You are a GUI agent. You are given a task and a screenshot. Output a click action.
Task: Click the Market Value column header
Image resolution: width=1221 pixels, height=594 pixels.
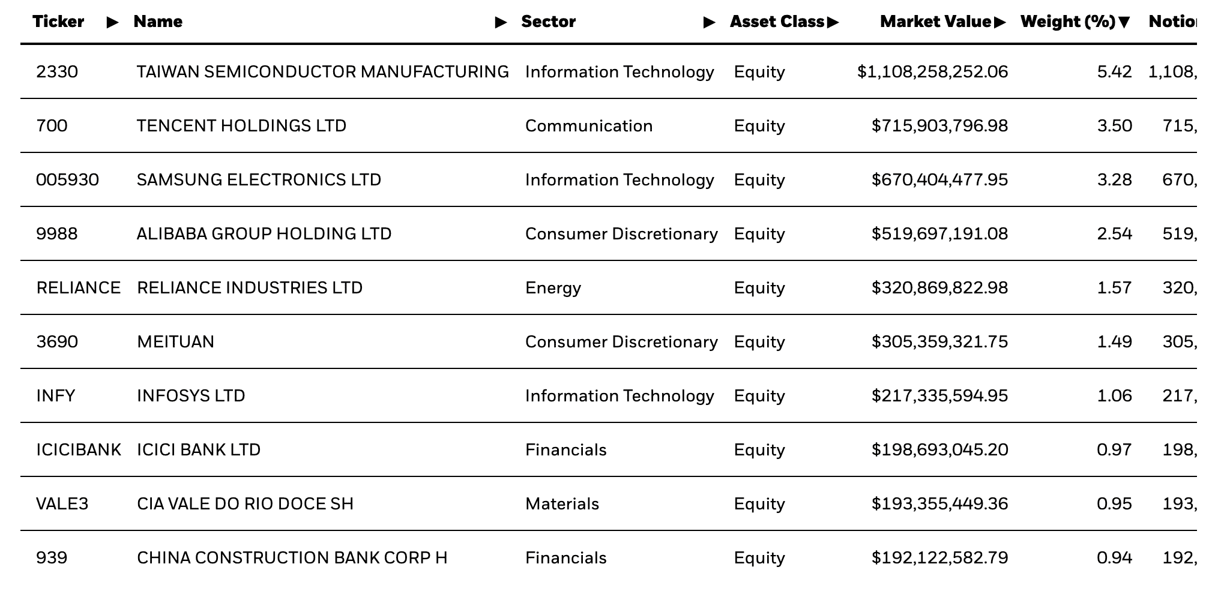[935, 22]
